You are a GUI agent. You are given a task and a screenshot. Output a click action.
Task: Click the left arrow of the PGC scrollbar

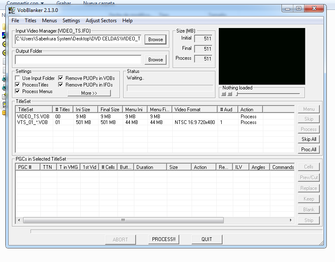[19, 220]
